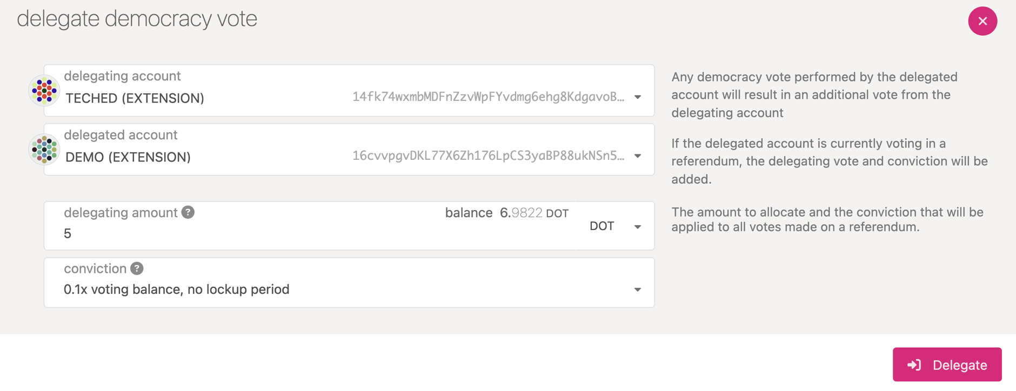
Task: Click the DEMO account identicon
Action: point(44,149)
